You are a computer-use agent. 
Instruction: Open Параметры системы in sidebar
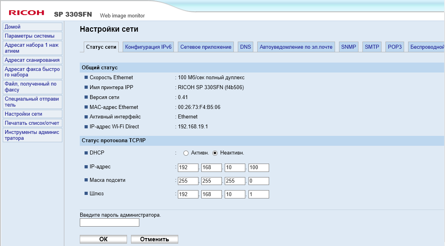pyautogui.click(x=33, y=36)
